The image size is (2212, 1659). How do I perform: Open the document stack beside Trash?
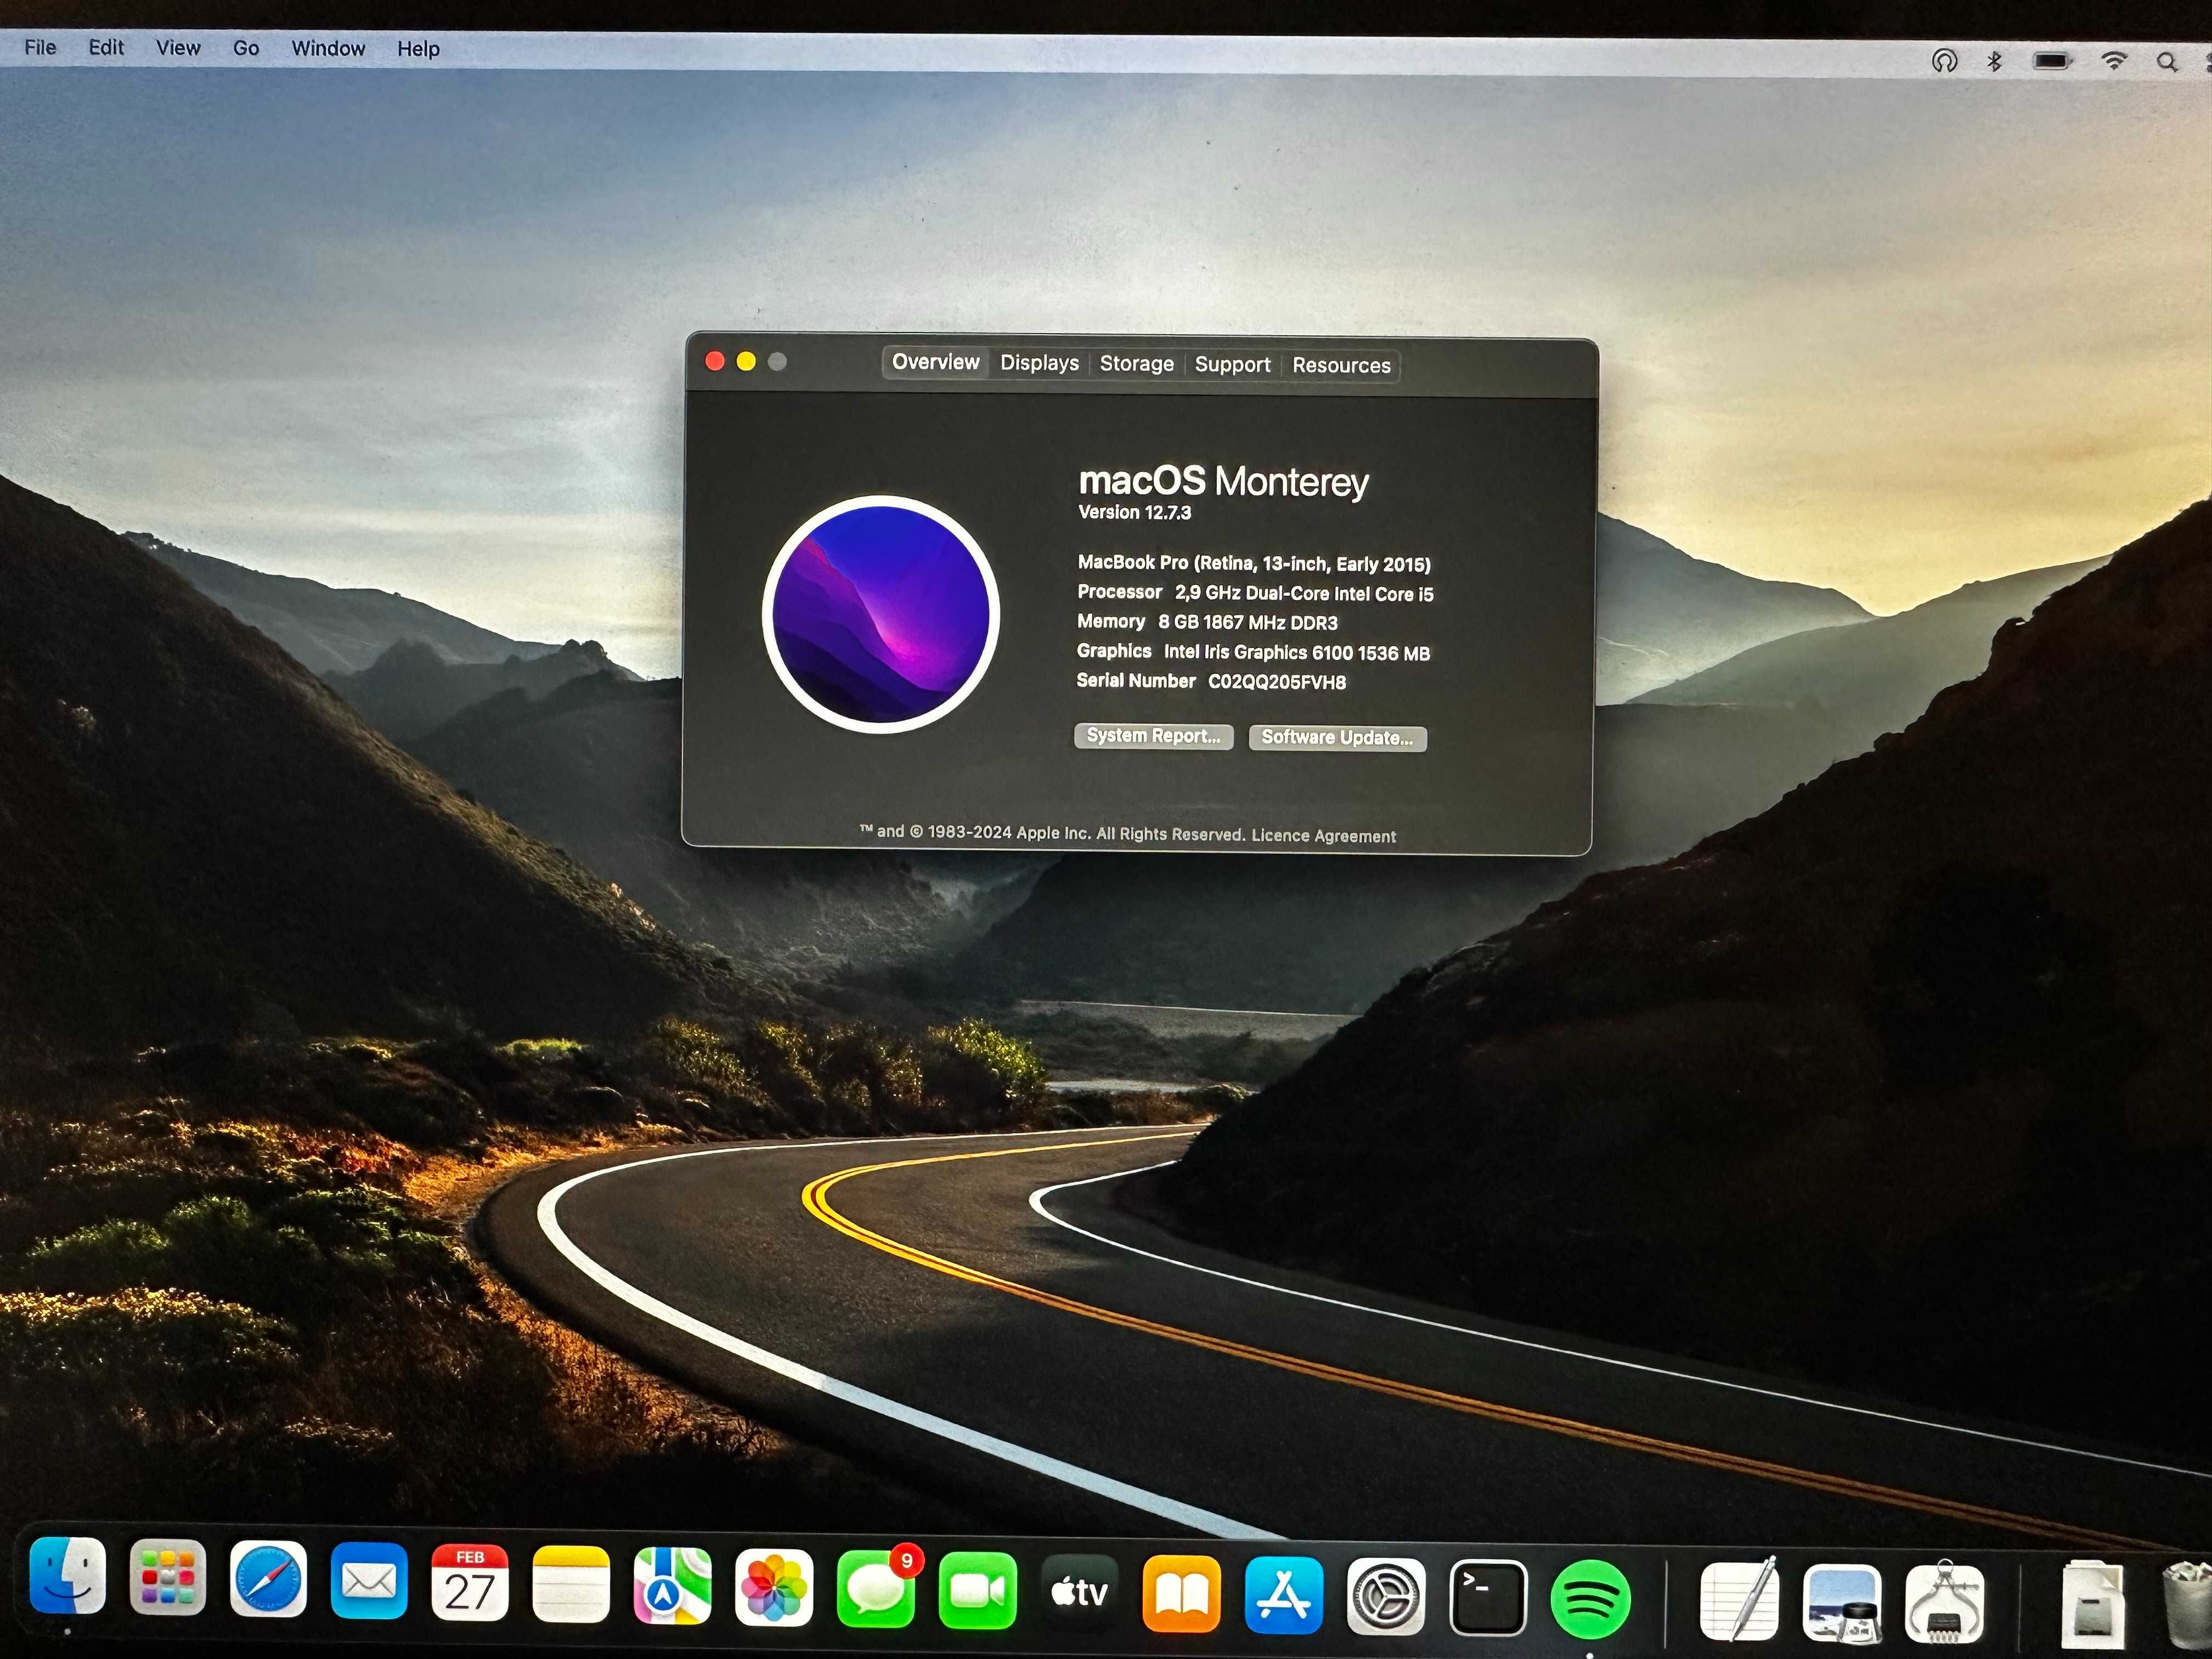click(x=2092, y=1606)
